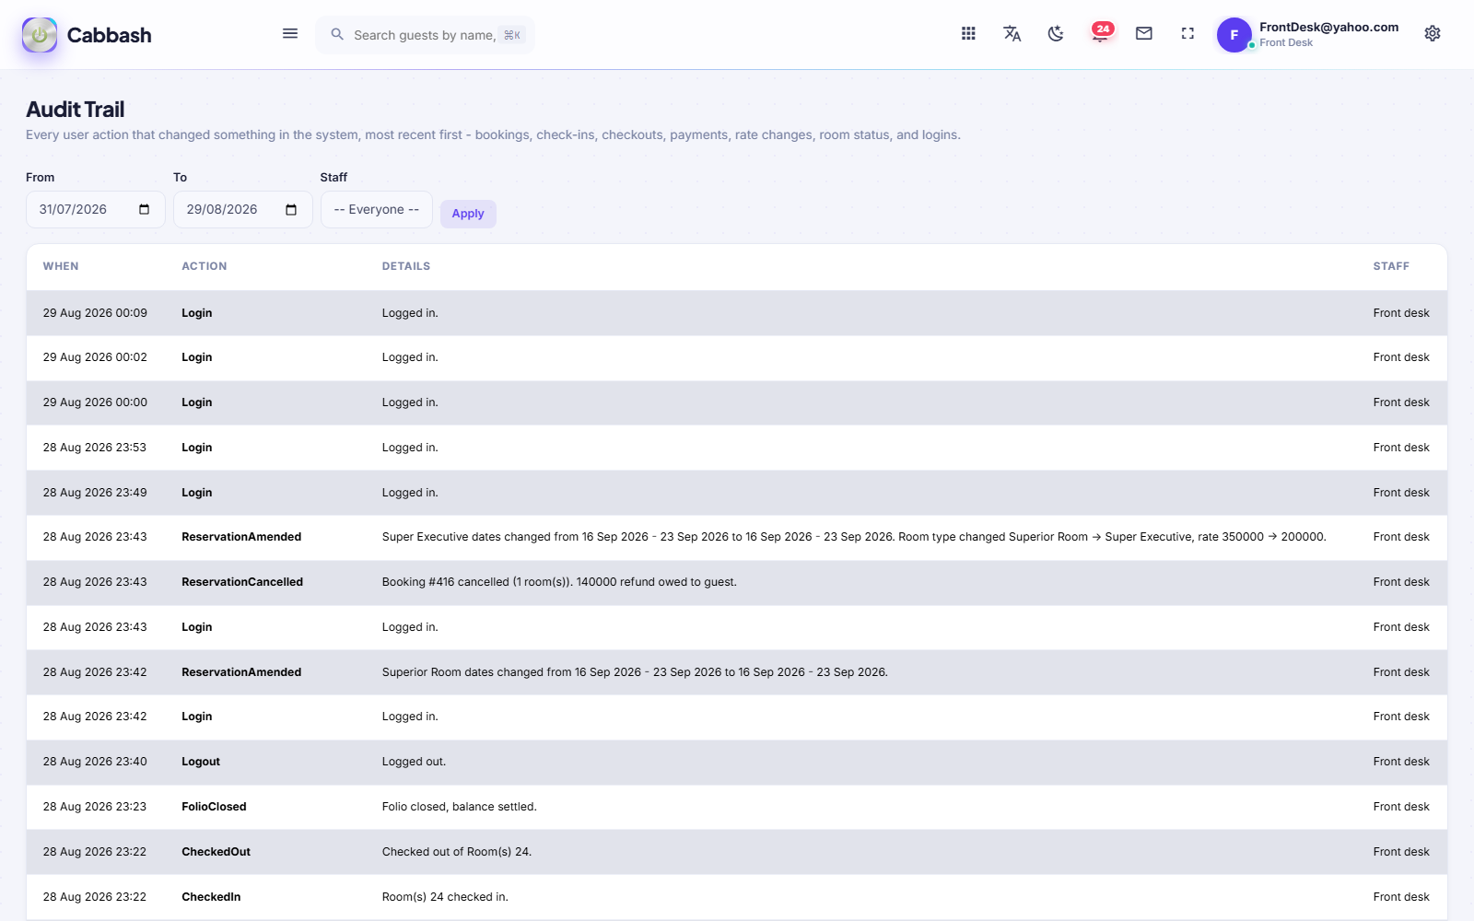
Task: Click the WHEN column header
Action: click(61, 266)
